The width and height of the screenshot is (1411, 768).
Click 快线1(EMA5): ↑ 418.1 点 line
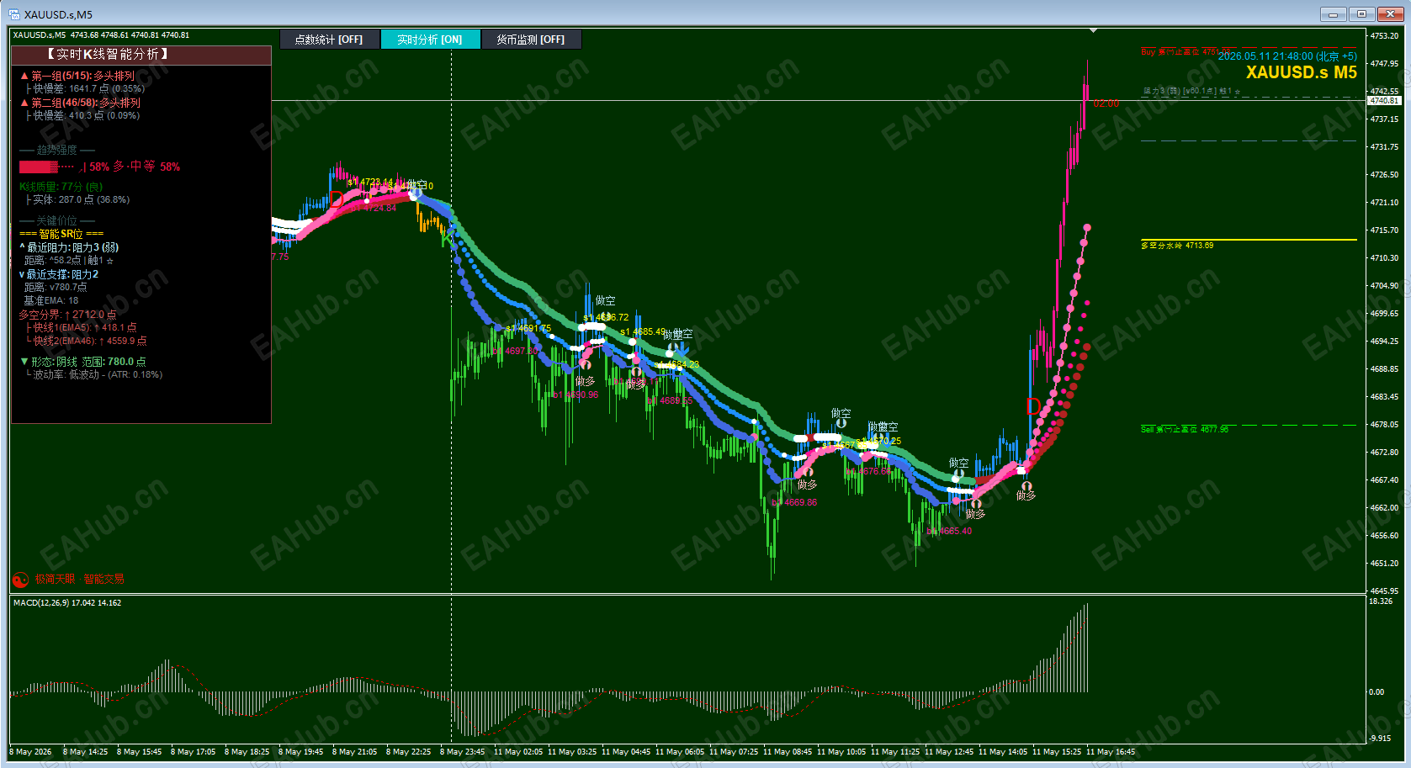tap(81, 327)
